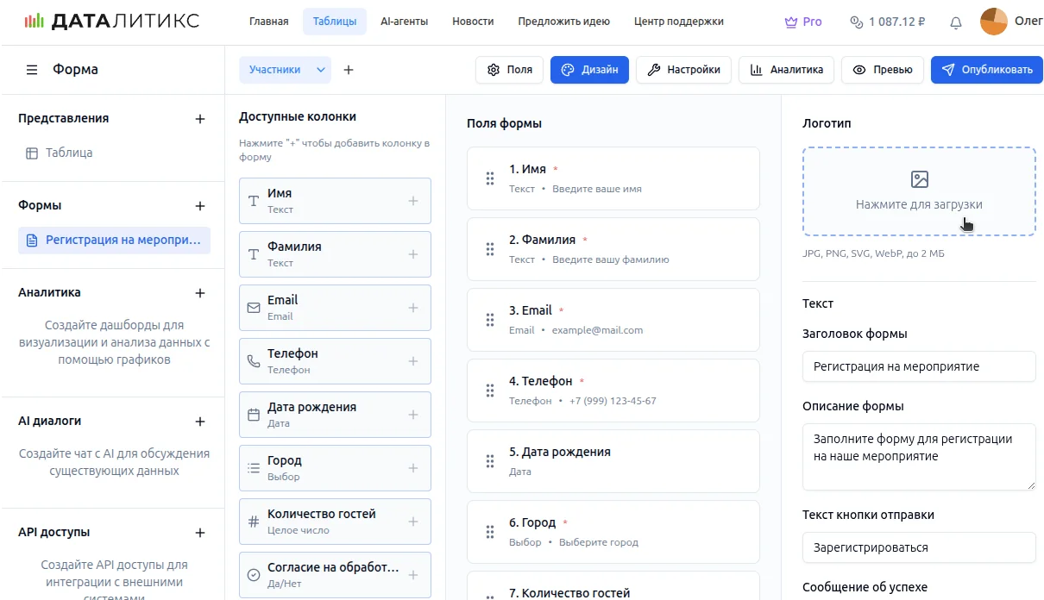Image resolution: width=1044 pixels, height=600 pixels.
Task: Open the Превью form preview
Action: pos(883,70)
